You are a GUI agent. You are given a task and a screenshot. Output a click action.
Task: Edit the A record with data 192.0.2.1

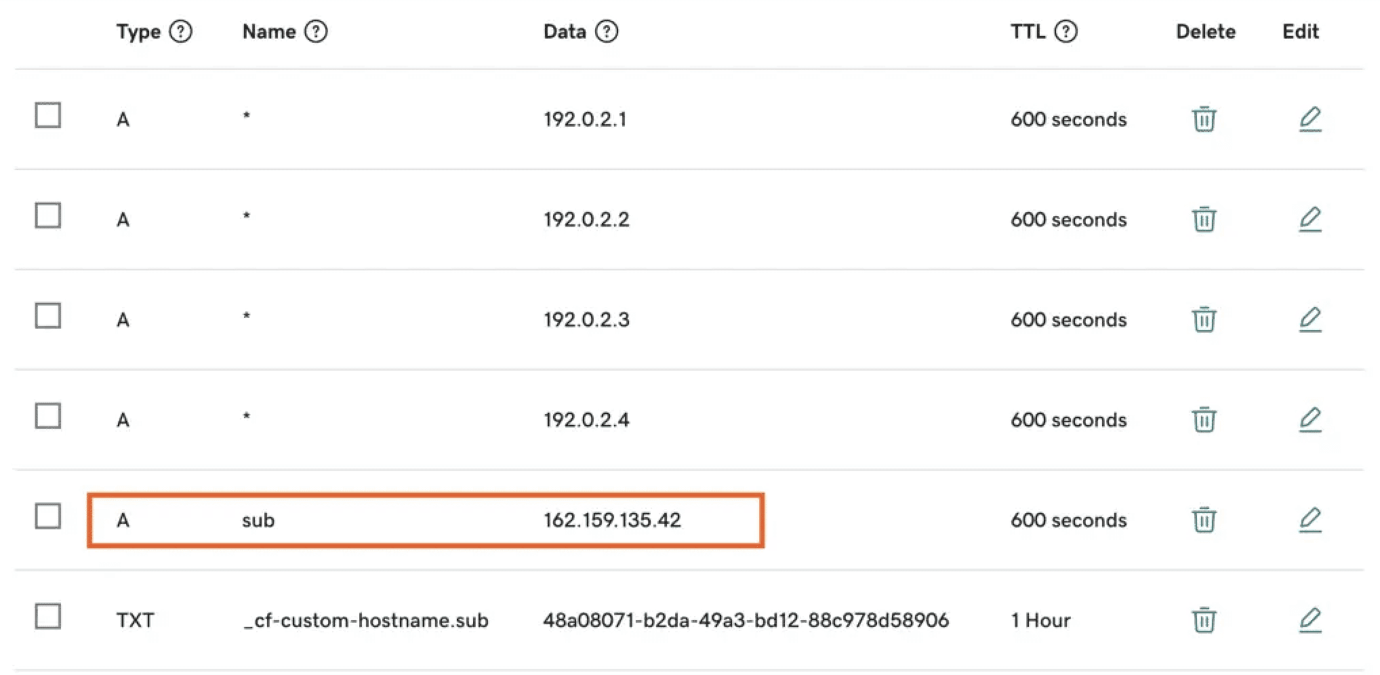pos(1310,119)
